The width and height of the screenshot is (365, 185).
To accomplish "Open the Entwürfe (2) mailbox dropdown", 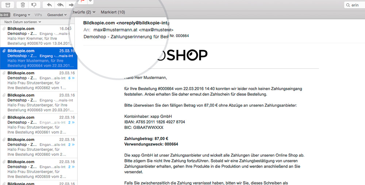I will 84,12.
